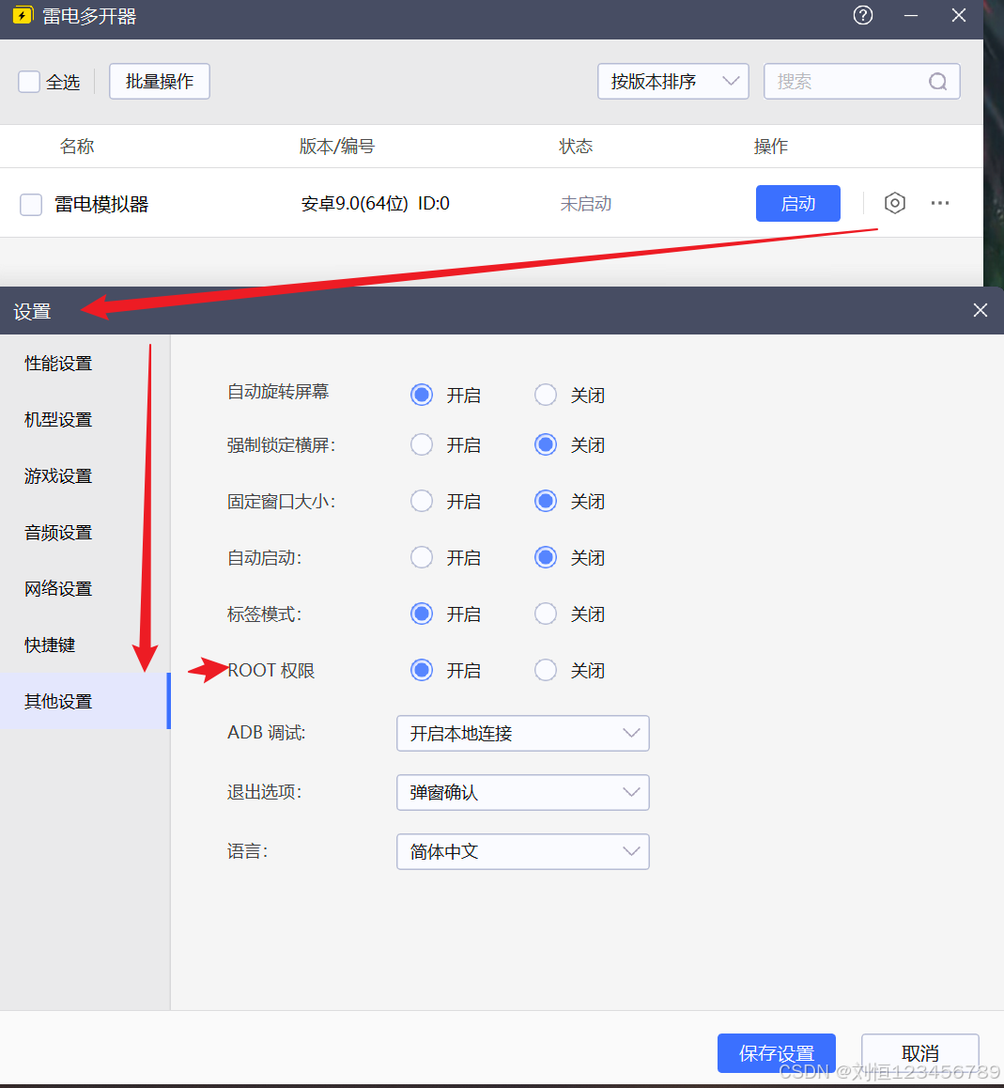Close the 设置 dialog
Viewport: 1004px width, 1088px height.
[x=980, y=310]
